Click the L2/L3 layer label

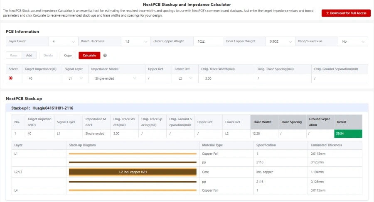[18, 172]
